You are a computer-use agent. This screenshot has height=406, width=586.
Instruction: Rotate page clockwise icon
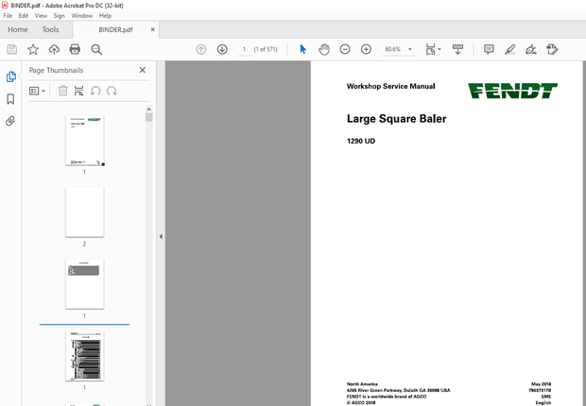tap(112, 91)
